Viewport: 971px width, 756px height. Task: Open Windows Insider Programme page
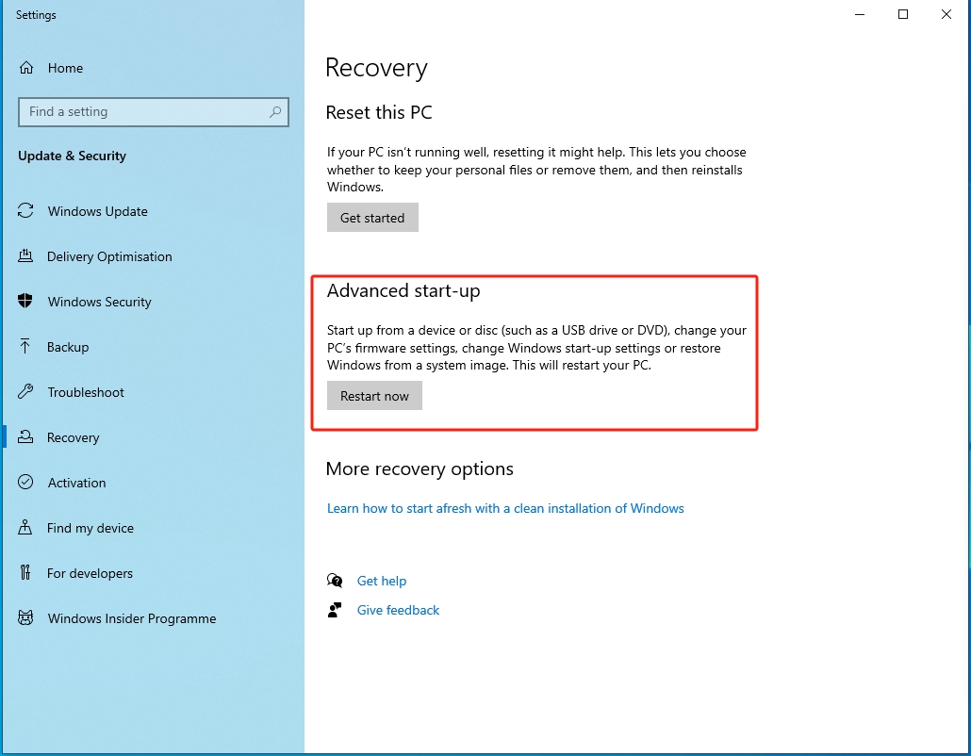tap(132, 618)
